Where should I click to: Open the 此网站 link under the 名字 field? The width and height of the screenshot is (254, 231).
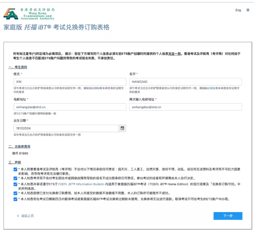click(x=211, y=88)
